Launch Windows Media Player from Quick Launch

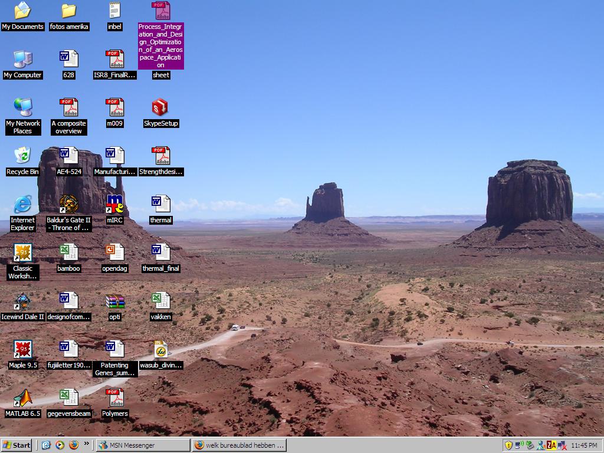pos(60,445)
